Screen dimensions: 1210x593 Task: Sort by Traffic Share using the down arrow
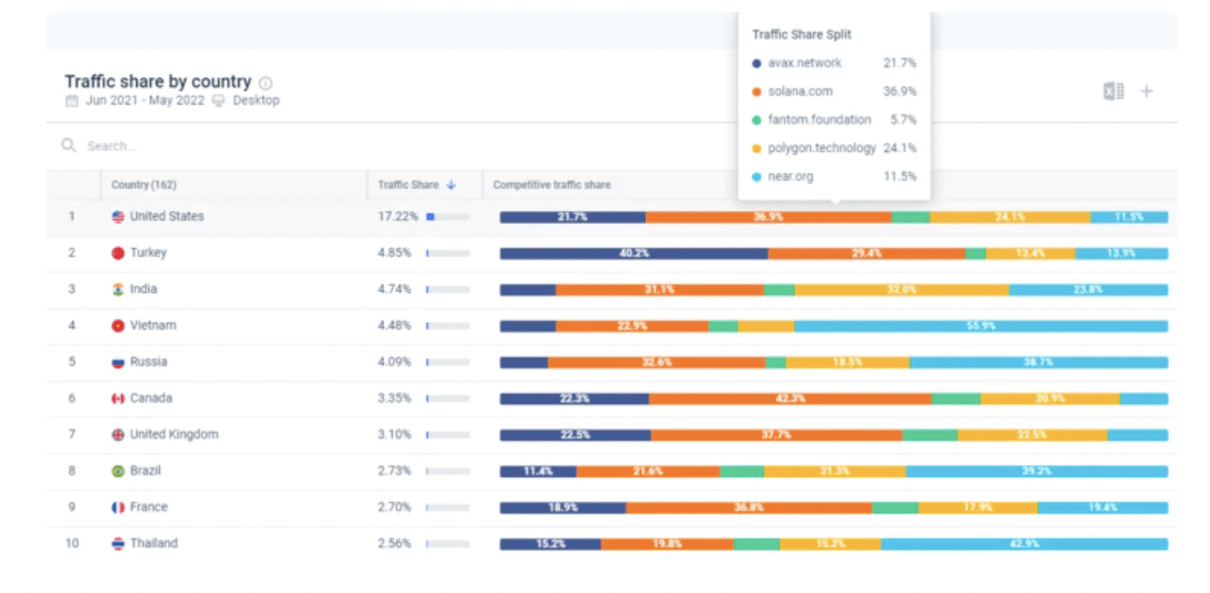click(x=451, y=185)
